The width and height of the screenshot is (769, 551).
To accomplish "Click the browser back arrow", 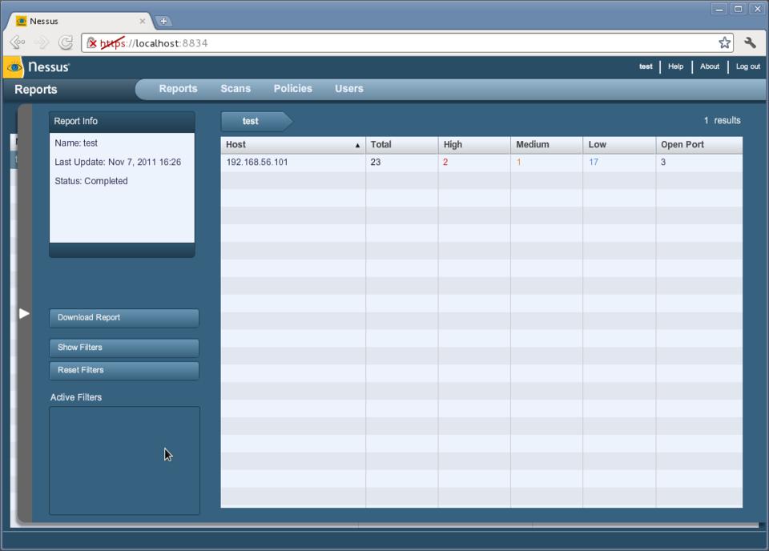I will [x=18, y=43].
